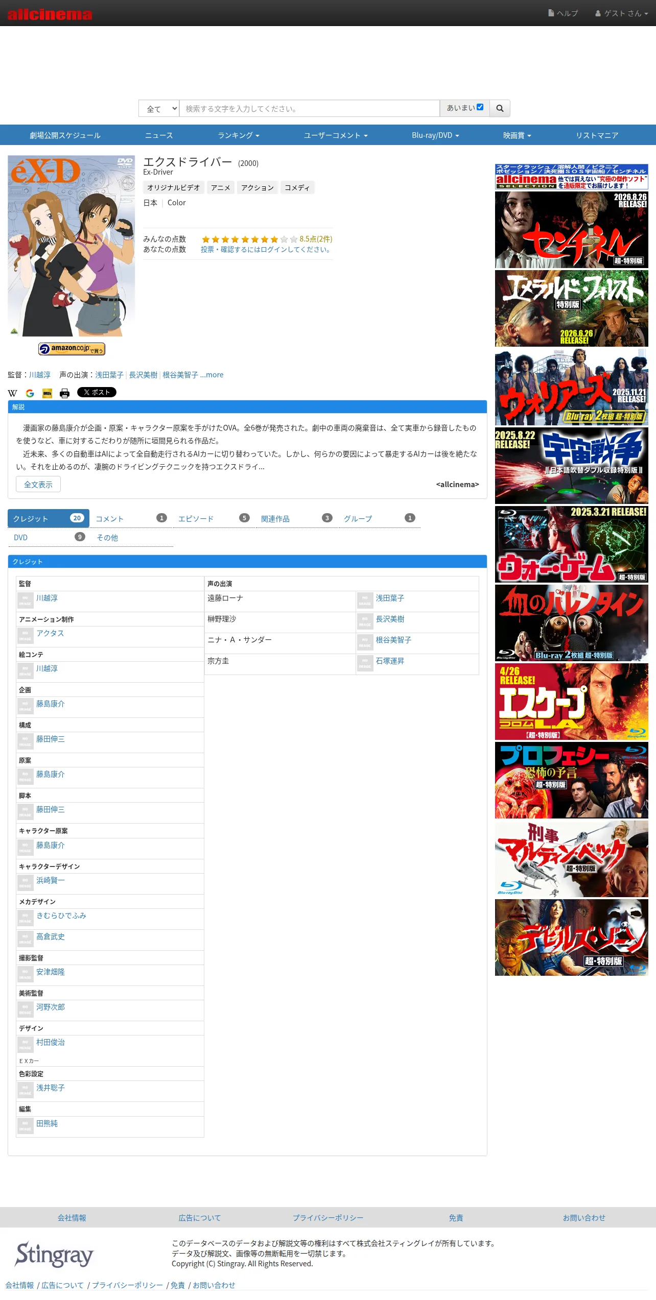Open 劇場公開スケジュール in the navigation

[65, 135]
